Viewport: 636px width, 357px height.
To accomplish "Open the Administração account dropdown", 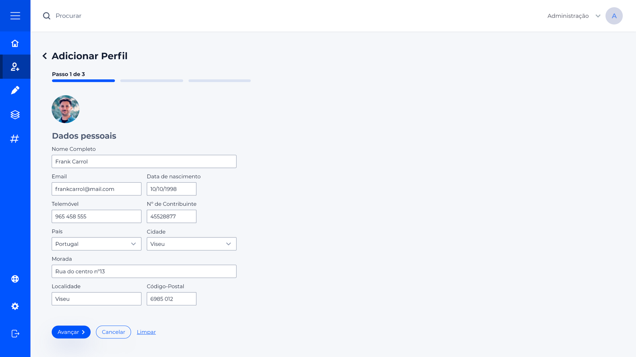I will (574, 16).
